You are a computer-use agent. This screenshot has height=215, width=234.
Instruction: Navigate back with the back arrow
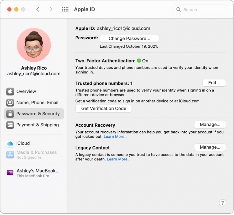38,9
